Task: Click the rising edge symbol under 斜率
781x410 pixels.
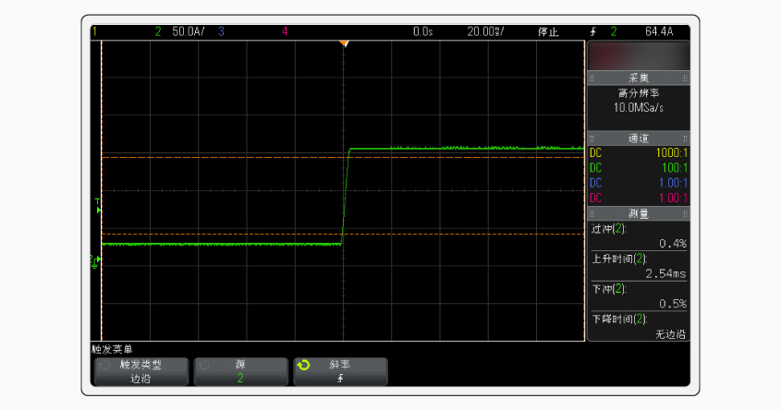Action: pyautogui.click(x=340, y=379)
